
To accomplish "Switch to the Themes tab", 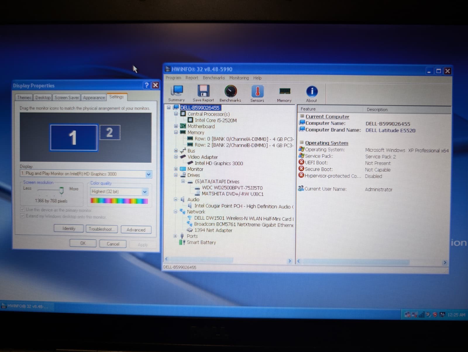I will (24, 98).
